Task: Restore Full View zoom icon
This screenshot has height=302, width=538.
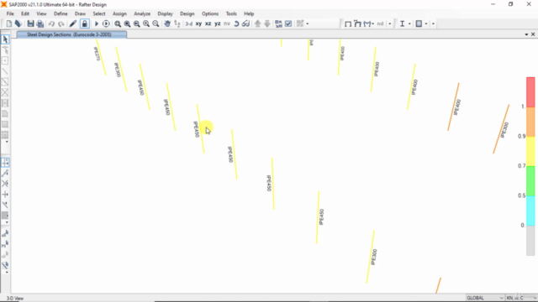Action: tap(127, 23)
